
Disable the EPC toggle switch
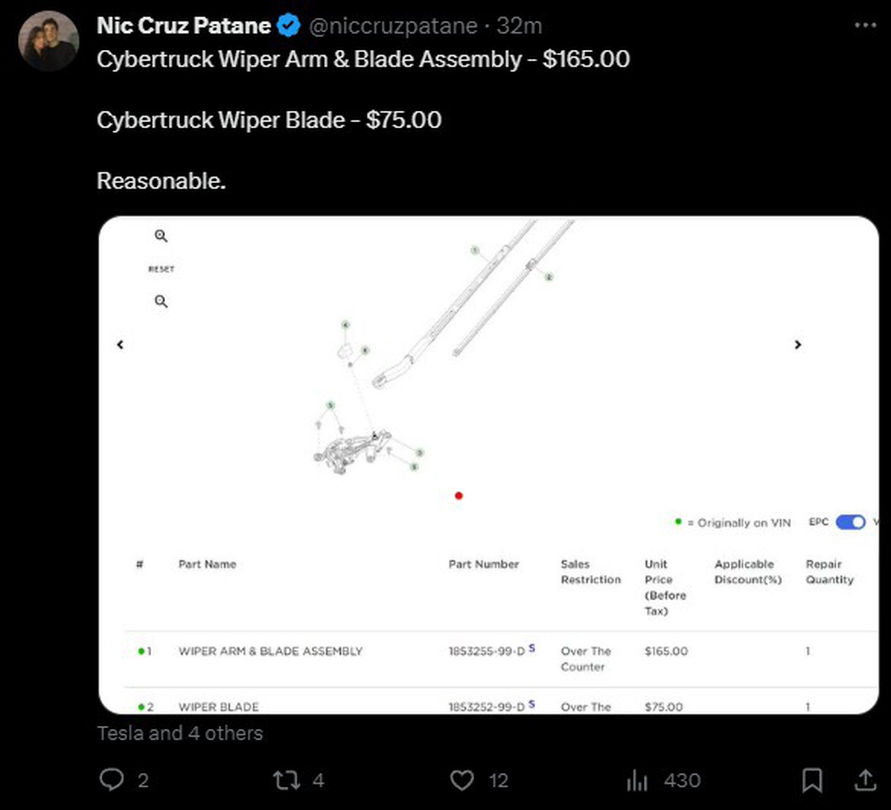(x=850, y=522)
